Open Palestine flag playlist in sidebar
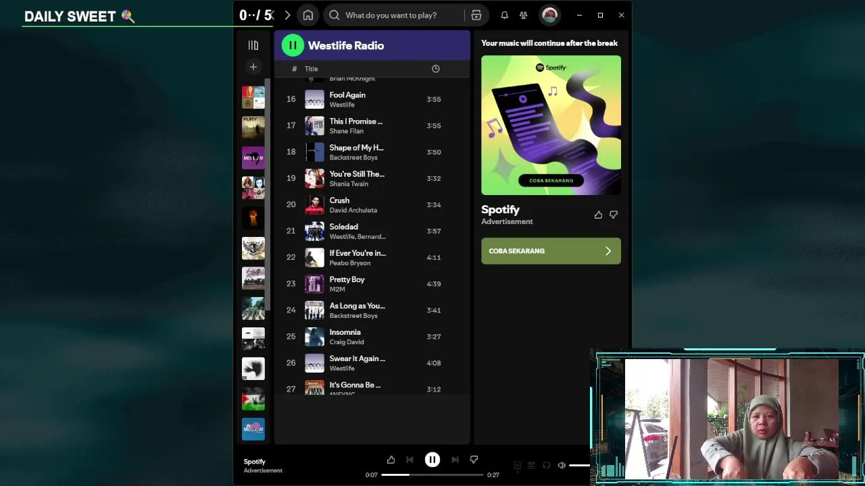The image size is (865, 486). click(253, 399)
